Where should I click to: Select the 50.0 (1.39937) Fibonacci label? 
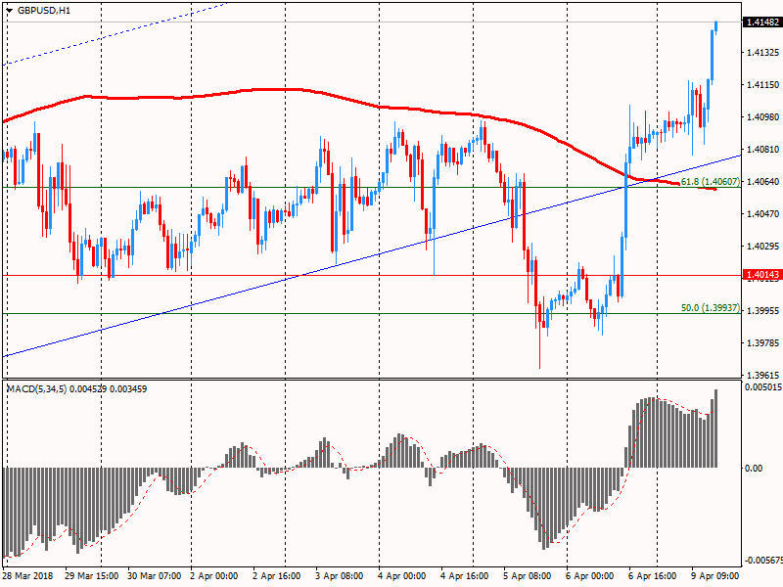(711, 308)
